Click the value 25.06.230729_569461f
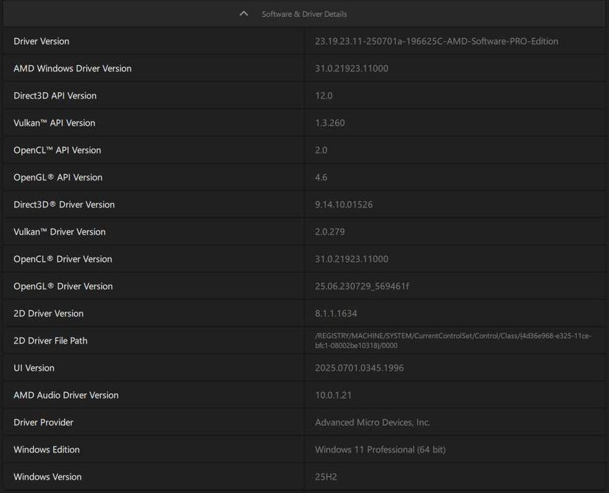This screenshot has width=609, height=493. click(x=362, y=286)
